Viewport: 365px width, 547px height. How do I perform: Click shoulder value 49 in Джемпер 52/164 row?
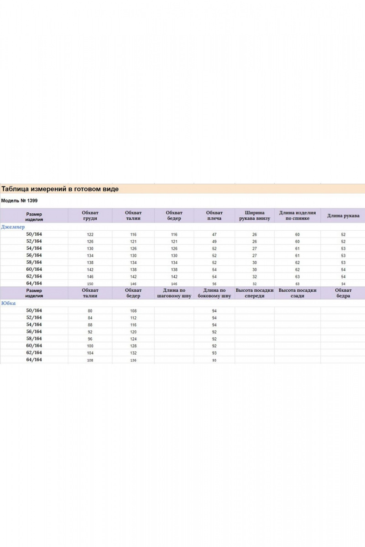(214, 242)
